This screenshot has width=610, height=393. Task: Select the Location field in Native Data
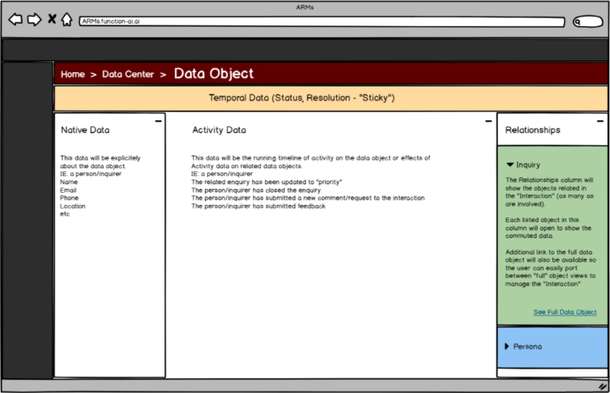tap(73, 206)
